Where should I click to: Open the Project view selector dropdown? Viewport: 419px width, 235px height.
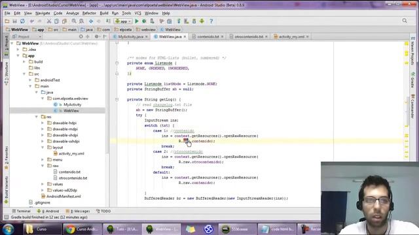pyautogui.click(x=27, y=37)
